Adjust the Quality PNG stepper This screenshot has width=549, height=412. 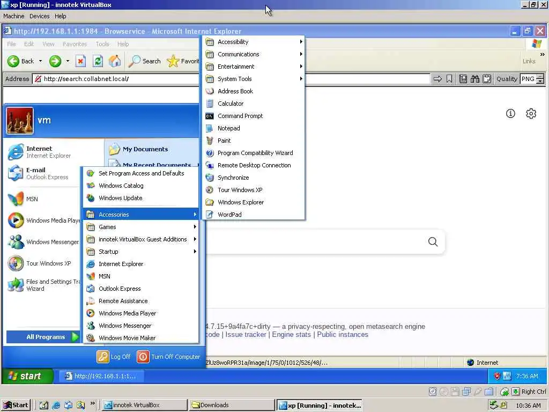[540, 79]
